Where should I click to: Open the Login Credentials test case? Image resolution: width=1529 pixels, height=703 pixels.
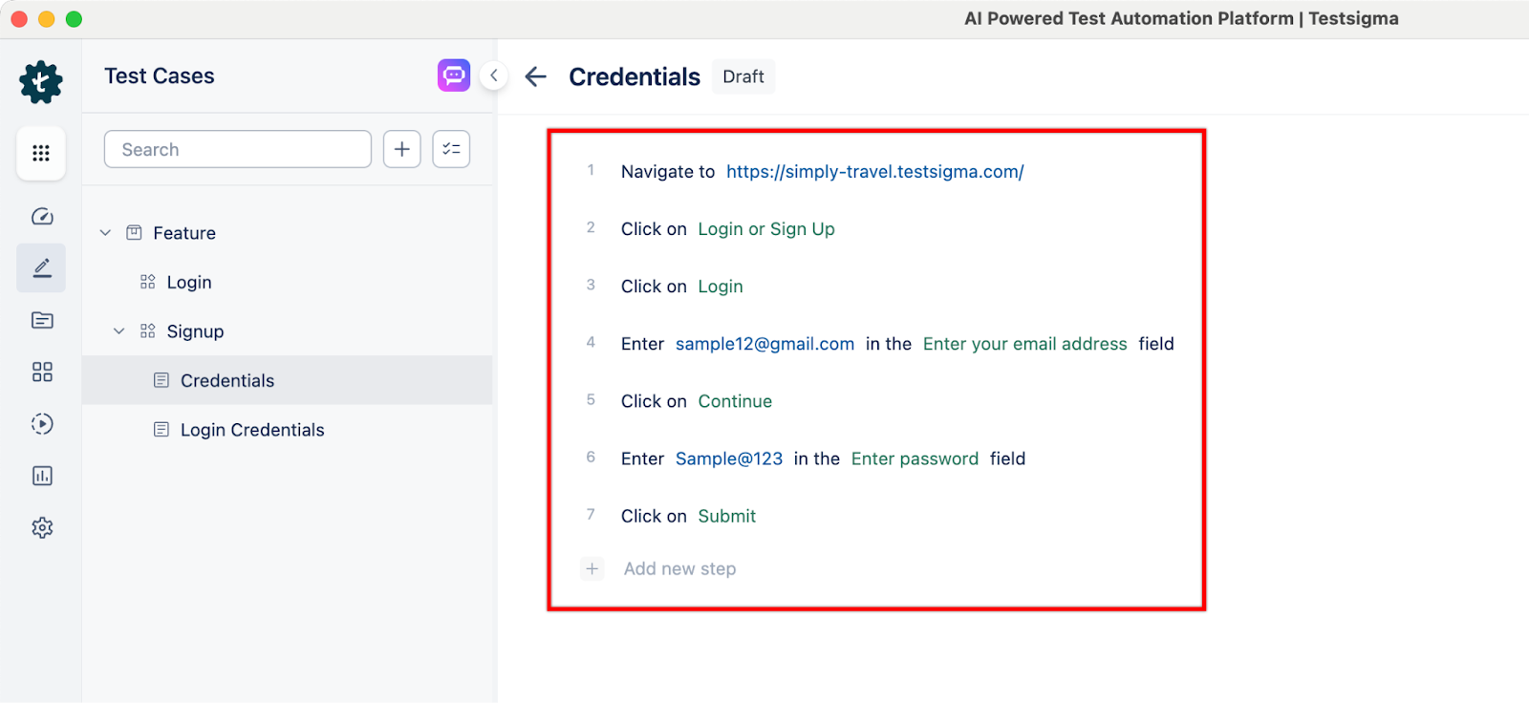point(252,430)
